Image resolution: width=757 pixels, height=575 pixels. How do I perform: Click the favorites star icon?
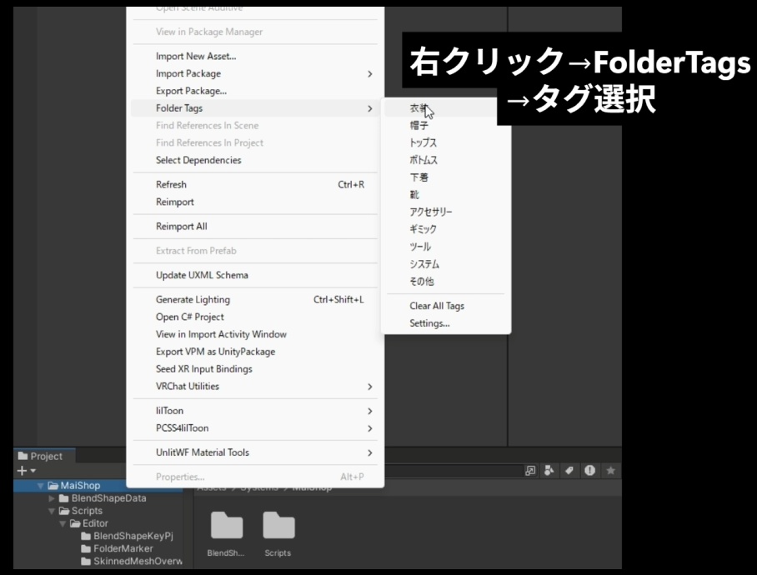pyautogui.click(x=611, y=471)
